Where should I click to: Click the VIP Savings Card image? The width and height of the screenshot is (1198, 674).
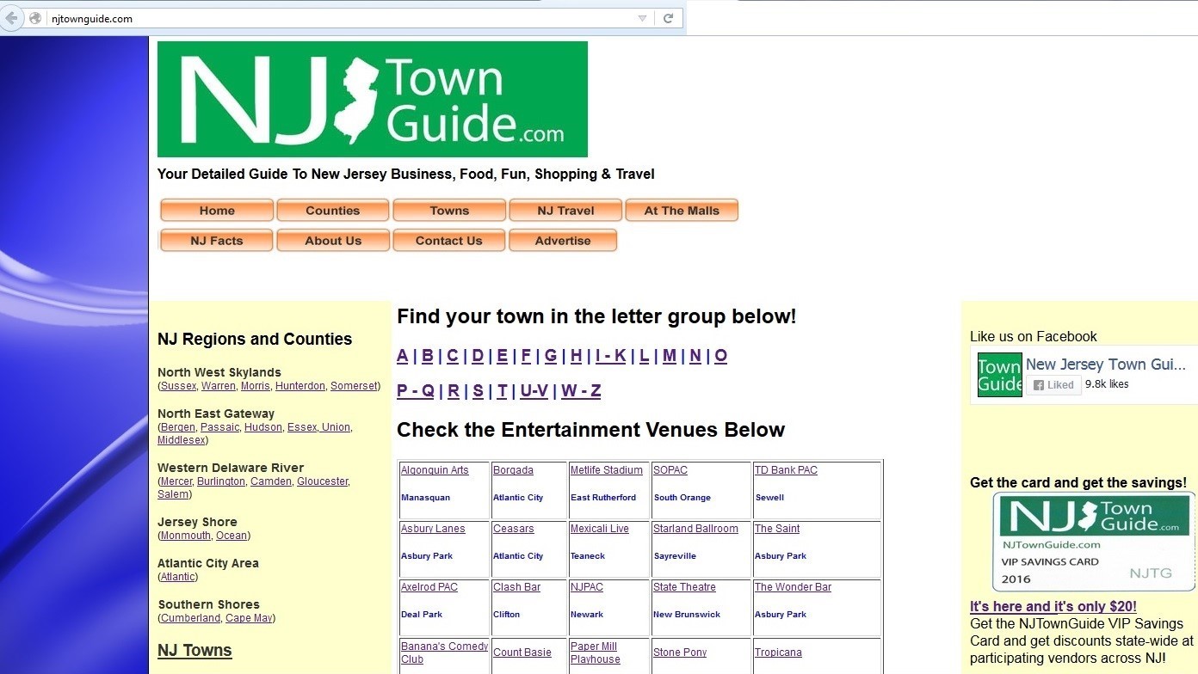pos(1094,542)
